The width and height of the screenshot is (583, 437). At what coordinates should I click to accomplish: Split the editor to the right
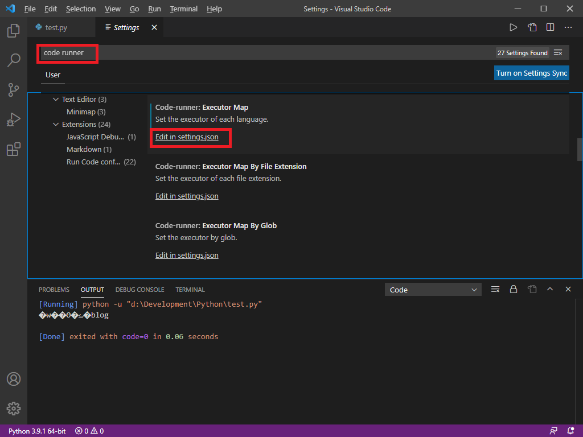[551, 27]
